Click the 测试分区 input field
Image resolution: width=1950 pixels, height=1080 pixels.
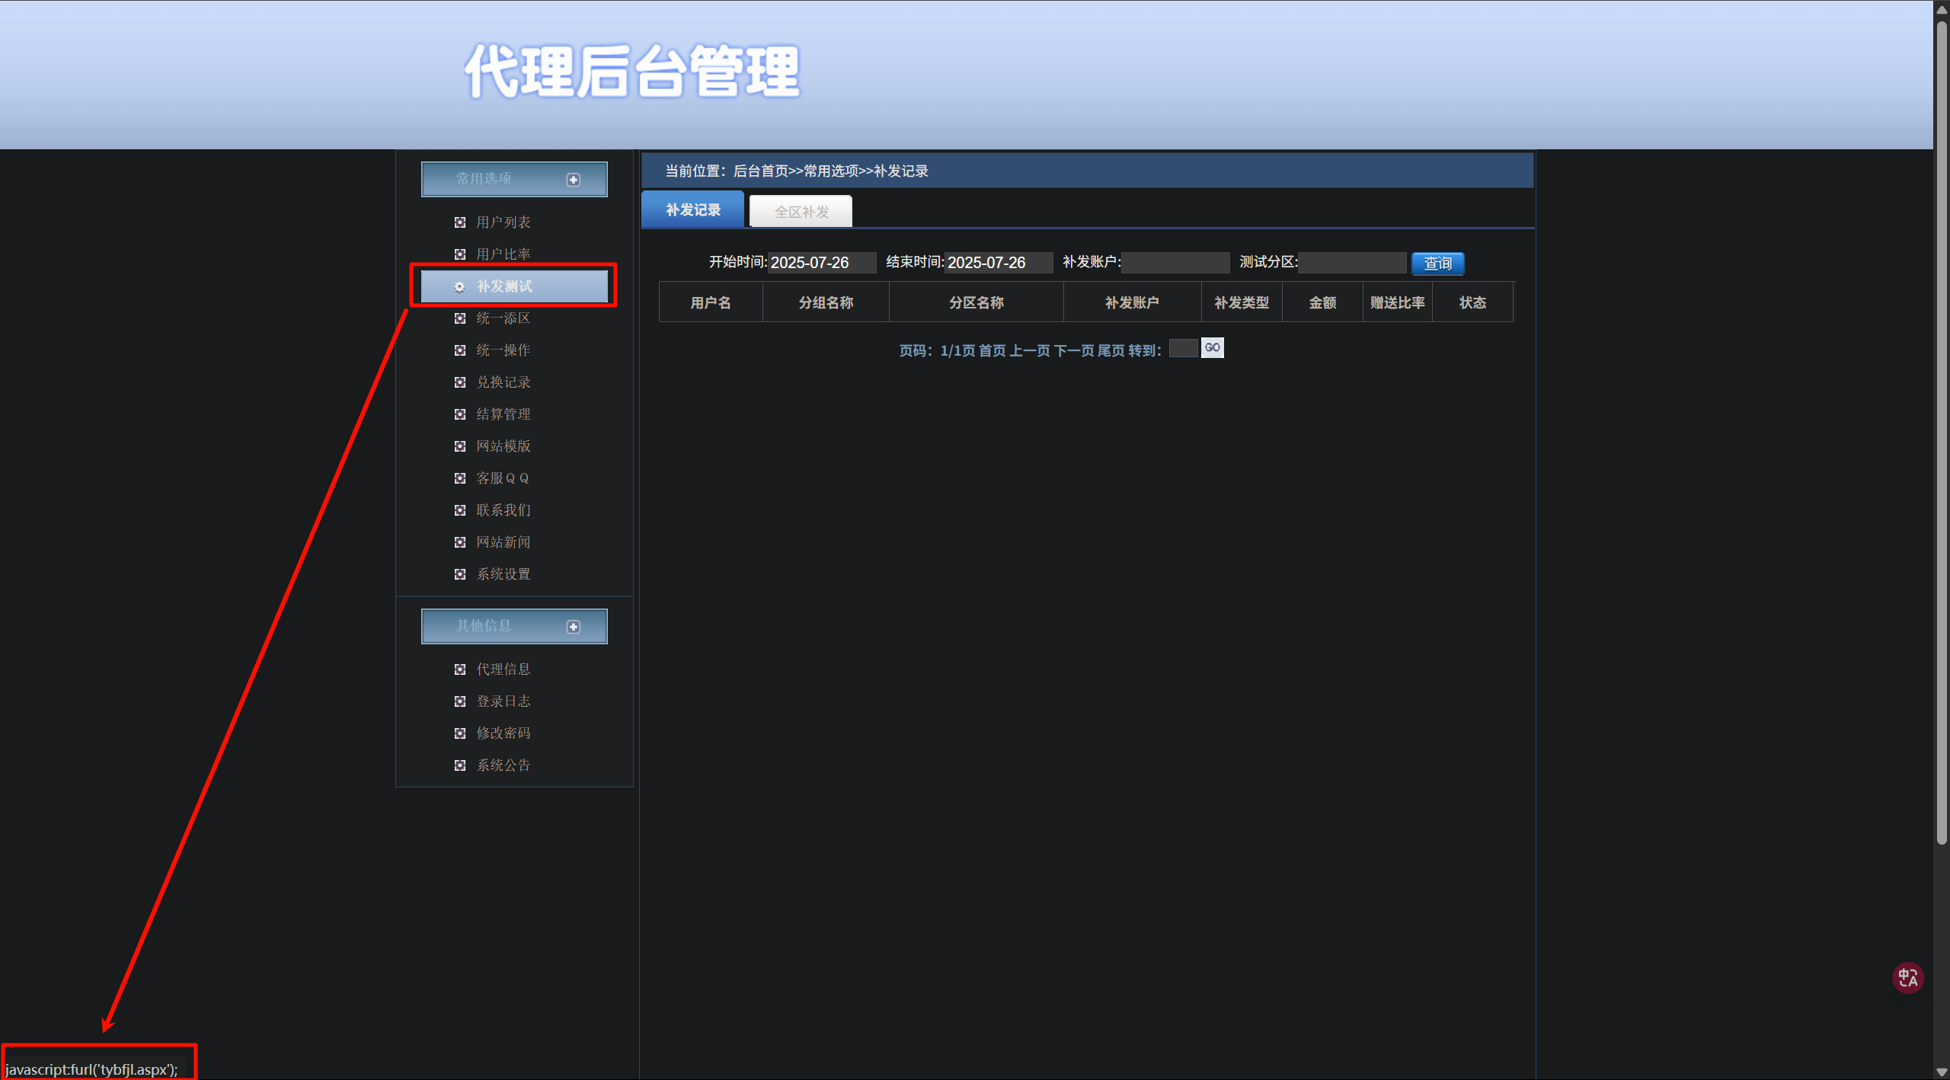(1352, 263)
